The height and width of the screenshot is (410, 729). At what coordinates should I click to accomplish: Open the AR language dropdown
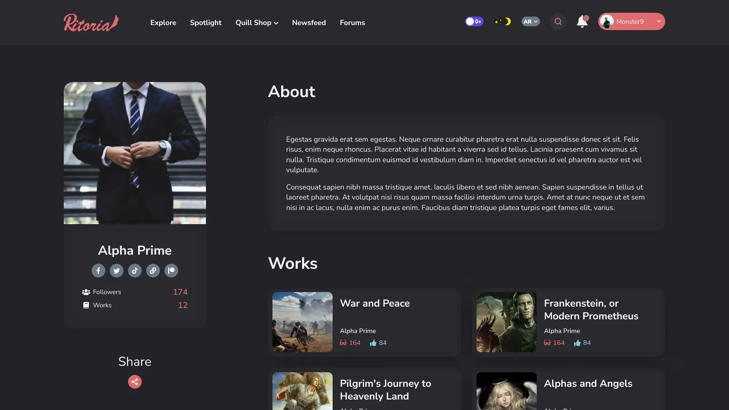(x=531, y=21)
